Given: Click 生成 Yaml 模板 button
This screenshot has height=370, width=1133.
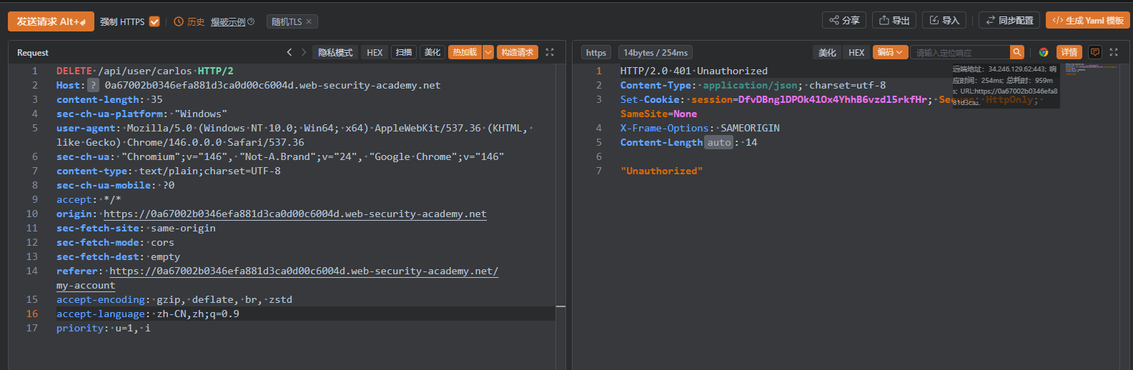Looking at the screenshot, I should click(1088, 21).
